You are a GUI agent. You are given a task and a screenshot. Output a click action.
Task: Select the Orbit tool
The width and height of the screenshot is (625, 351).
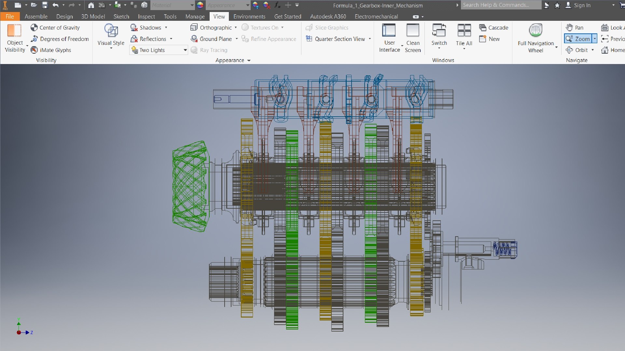pyautogui.click(x=577, y=50)
